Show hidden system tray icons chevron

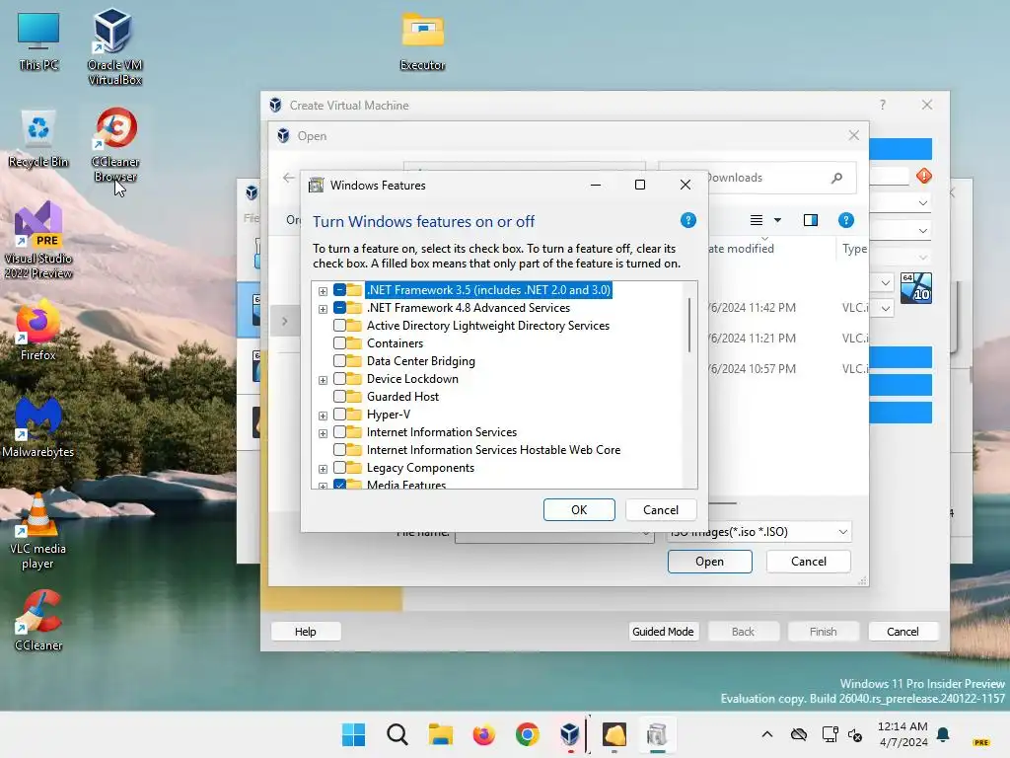pyautogui.click(x=766, y=734)
